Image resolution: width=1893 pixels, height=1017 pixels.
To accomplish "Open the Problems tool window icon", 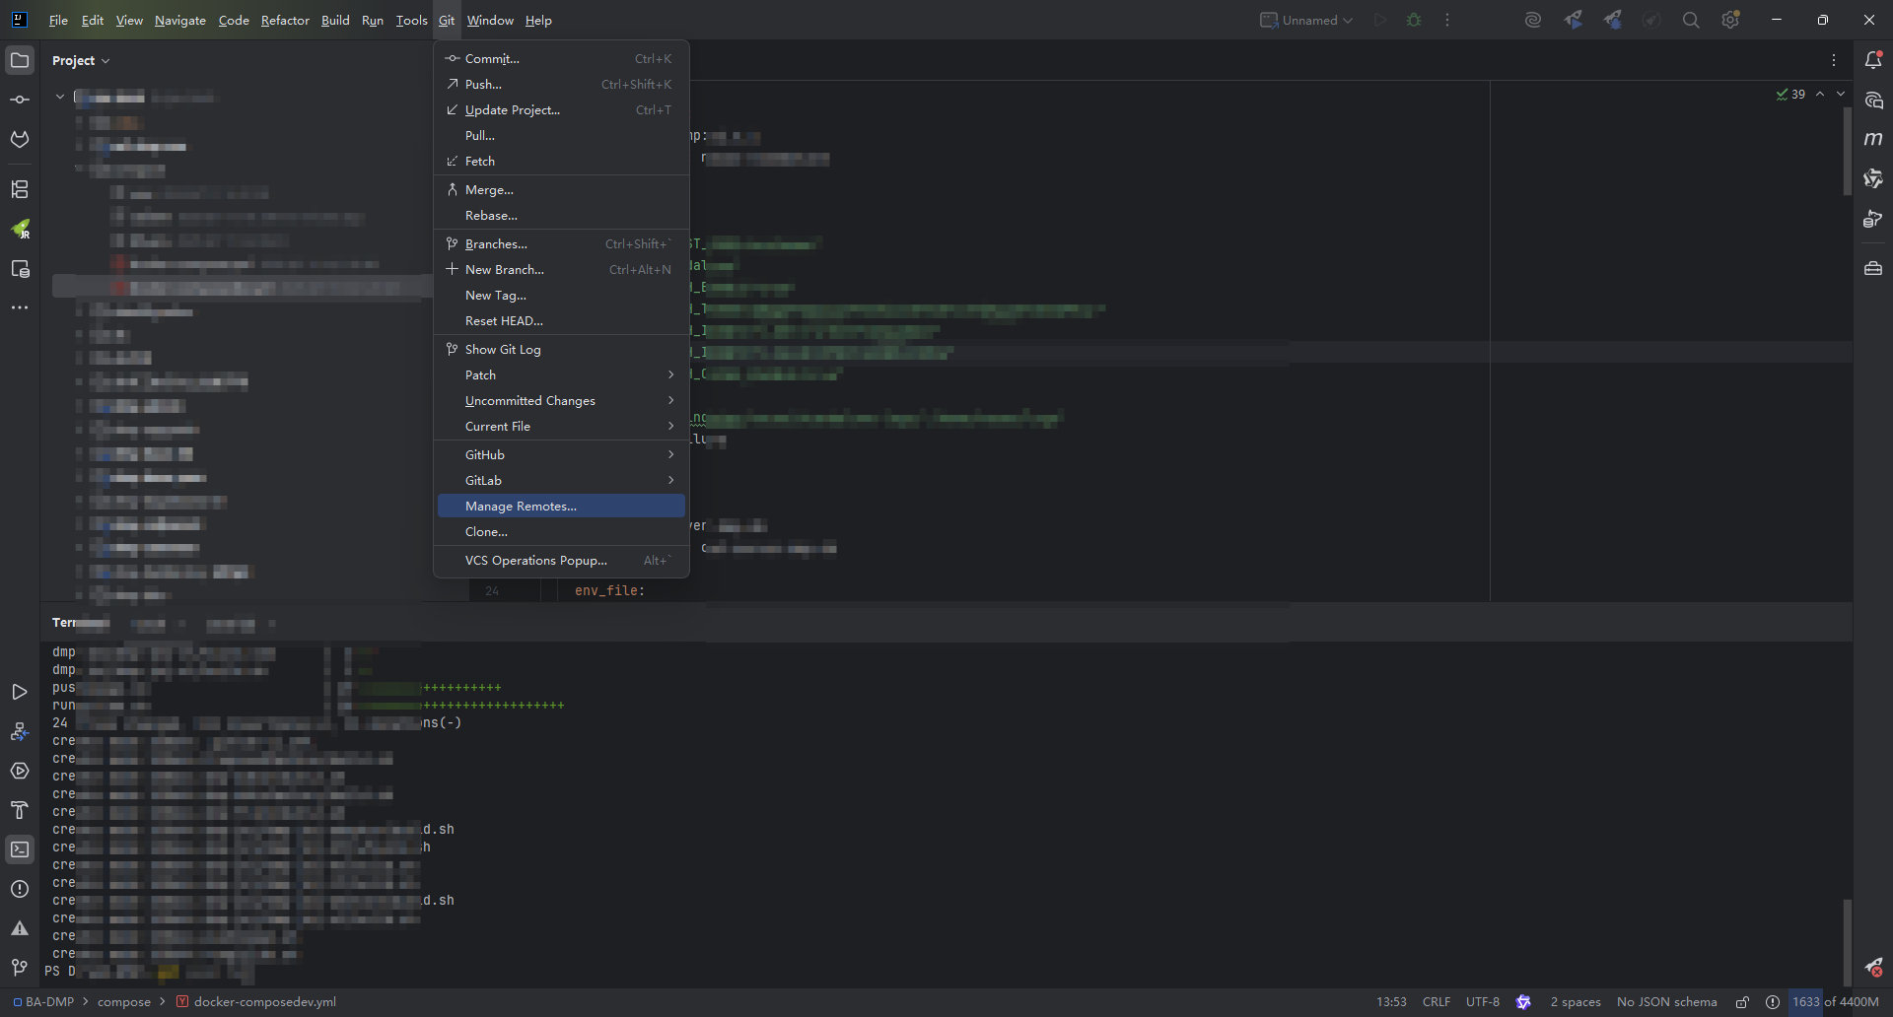I will [x=20, y=889].
